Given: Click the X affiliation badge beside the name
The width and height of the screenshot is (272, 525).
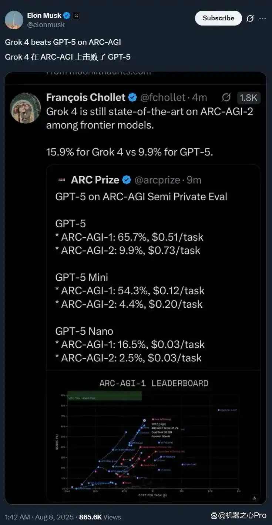Looking at the screenshot, I should [76, 16].
